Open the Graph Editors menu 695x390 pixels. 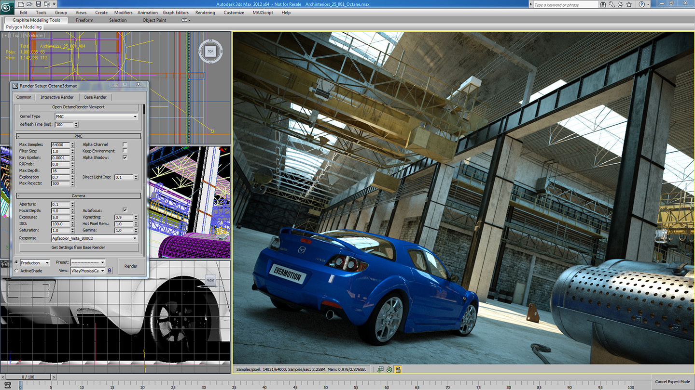(176, 13)
